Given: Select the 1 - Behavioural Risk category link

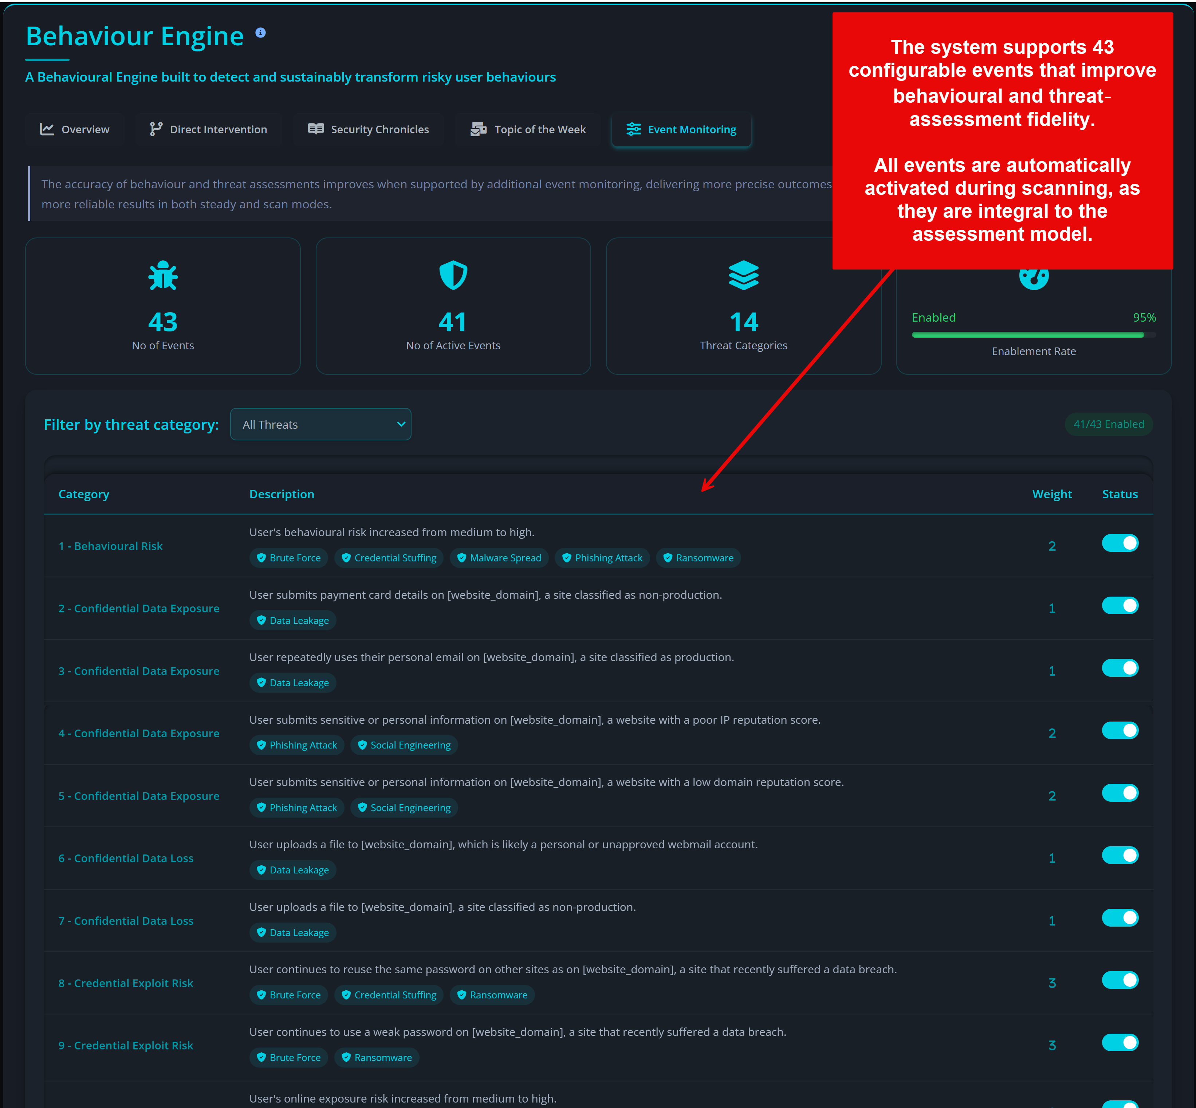Looking at the screenshot, I should click(110, 546).
